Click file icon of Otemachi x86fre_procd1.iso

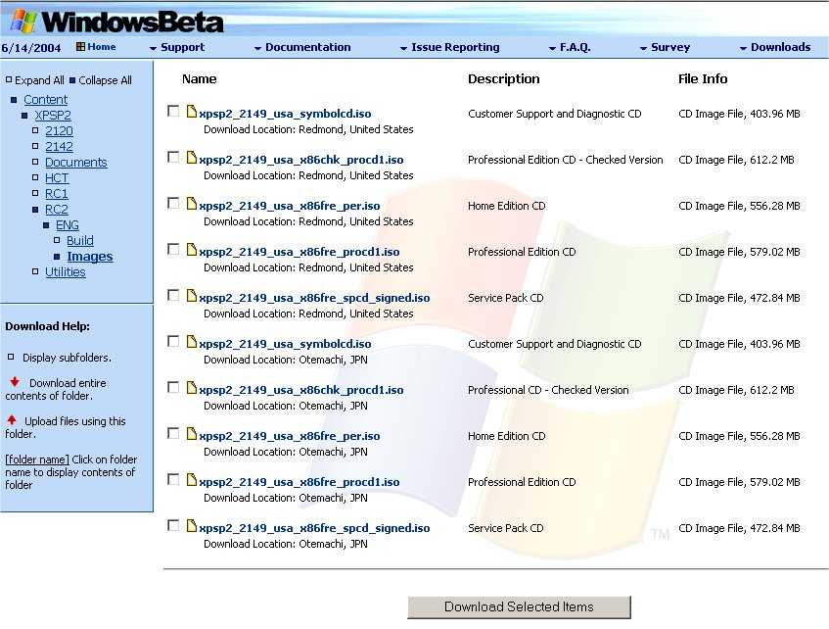click(x=192, y=480)
